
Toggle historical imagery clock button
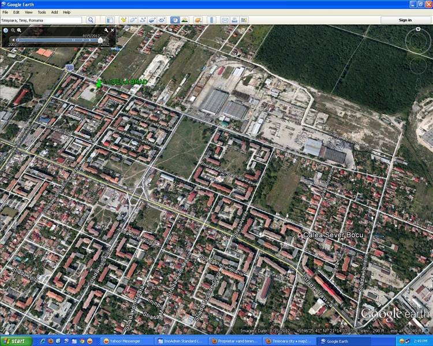174,20
